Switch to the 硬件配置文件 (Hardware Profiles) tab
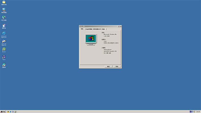 click(x=97, y=29)
